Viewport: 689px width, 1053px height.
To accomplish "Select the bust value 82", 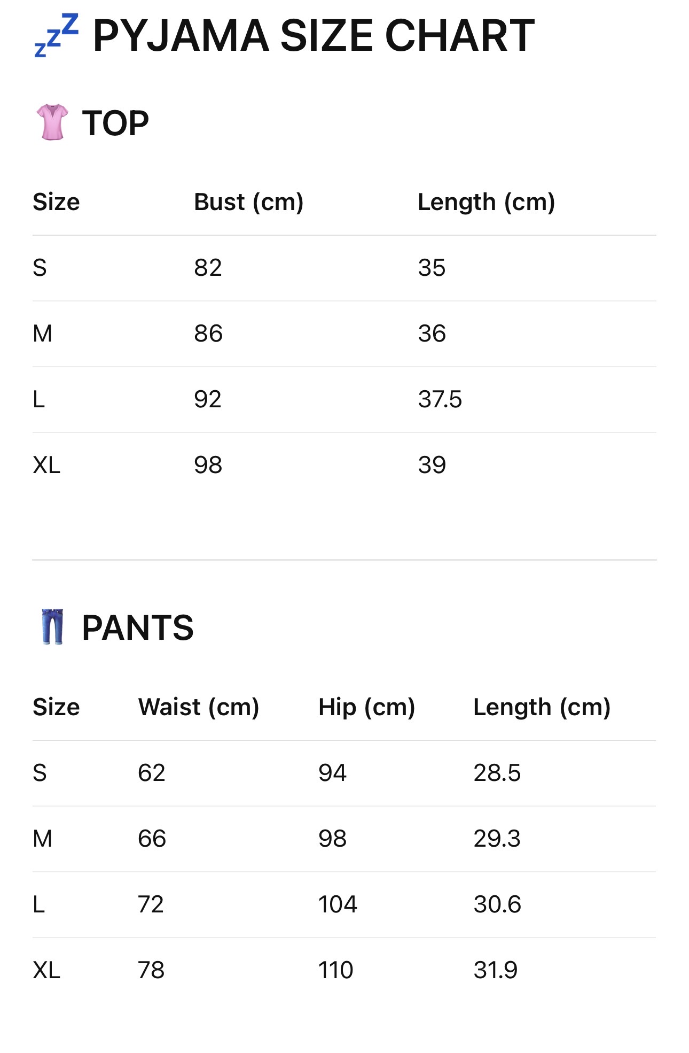I will point(208,268).
